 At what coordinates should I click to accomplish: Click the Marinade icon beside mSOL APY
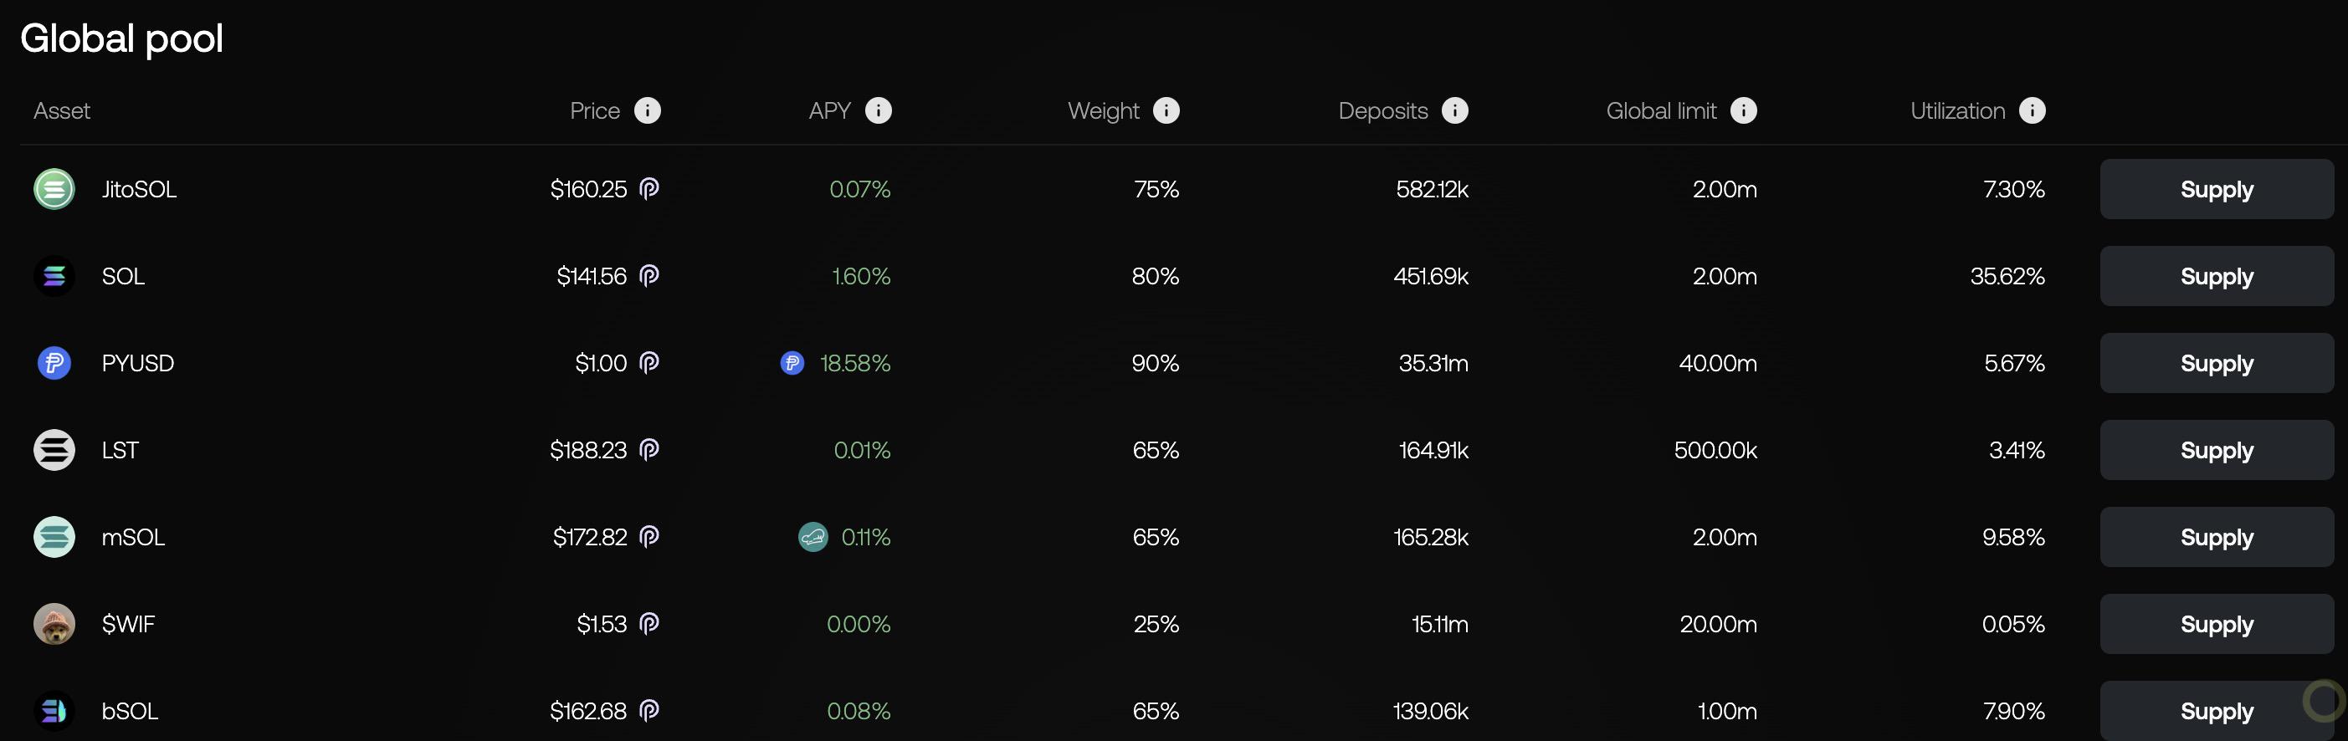(813, 537)
